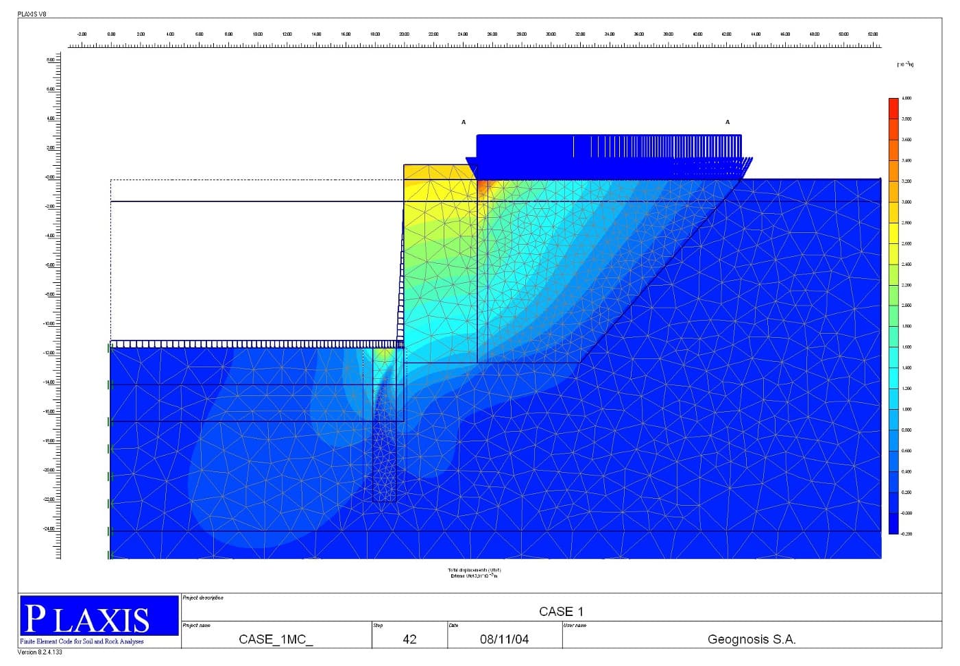
Task: Click the "Total displacements (Utot)" plot caption
Action: click(x=475, y=569)
